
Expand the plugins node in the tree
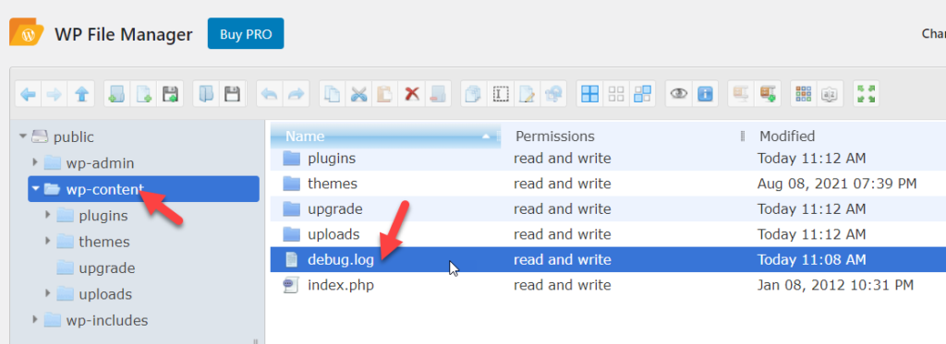(48, 215)
